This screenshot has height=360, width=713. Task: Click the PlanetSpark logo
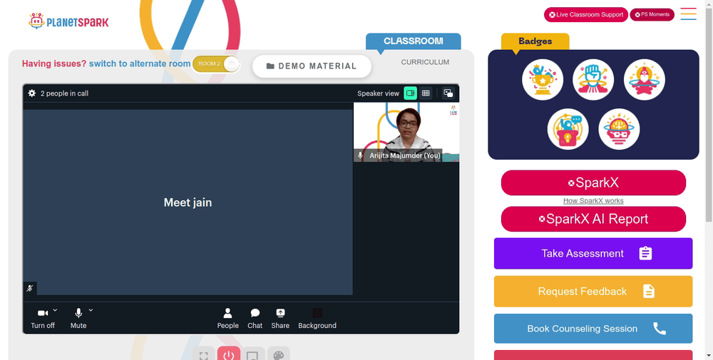68,21
